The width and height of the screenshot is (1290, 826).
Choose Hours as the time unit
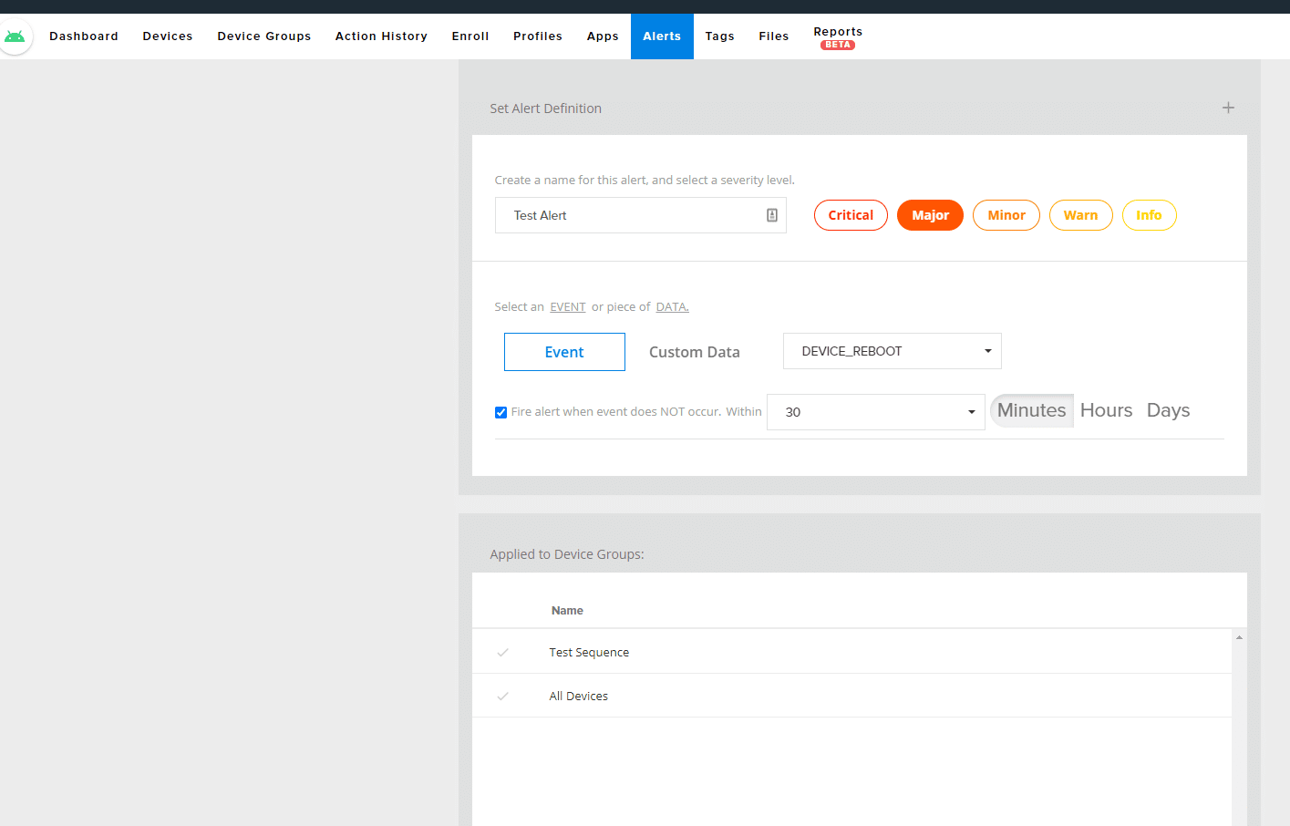click(1106, 410)
